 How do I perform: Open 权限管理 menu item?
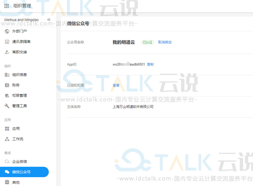20,95
